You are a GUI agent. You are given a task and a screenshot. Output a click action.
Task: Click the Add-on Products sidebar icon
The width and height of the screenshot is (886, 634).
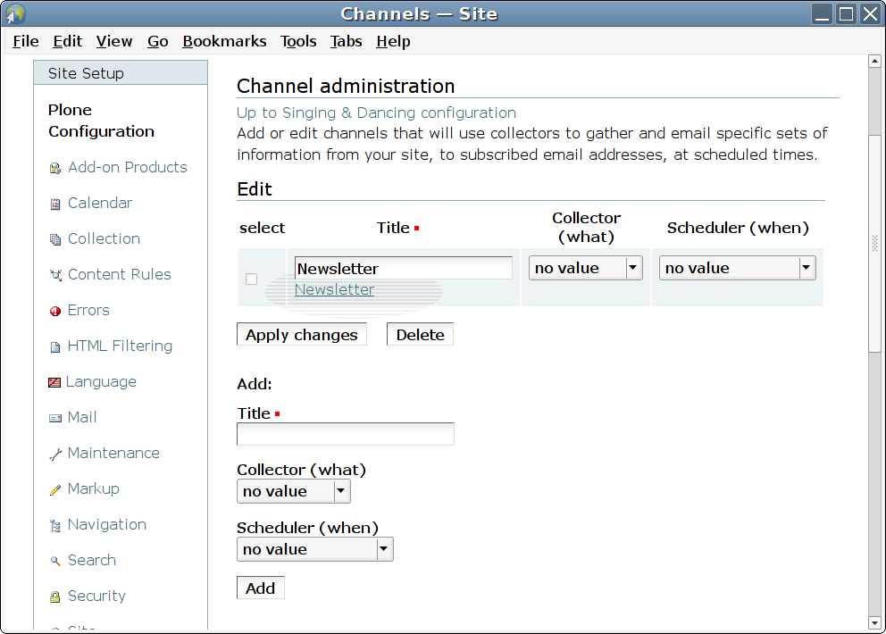click(x=55, y=168)
